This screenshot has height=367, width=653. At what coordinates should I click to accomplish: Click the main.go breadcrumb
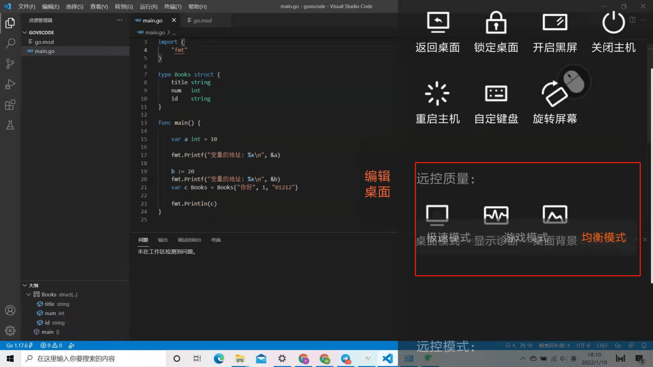coord(155,33)
